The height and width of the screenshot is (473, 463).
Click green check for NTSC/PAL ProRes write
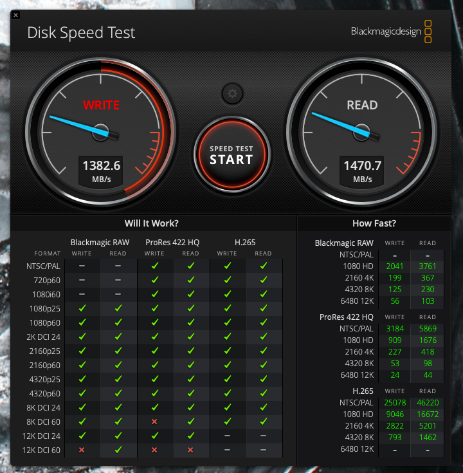coord(154,265)
